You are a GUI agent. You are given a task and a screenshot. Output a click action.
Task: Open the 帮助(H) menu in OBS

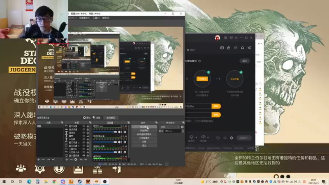point(106,18)
